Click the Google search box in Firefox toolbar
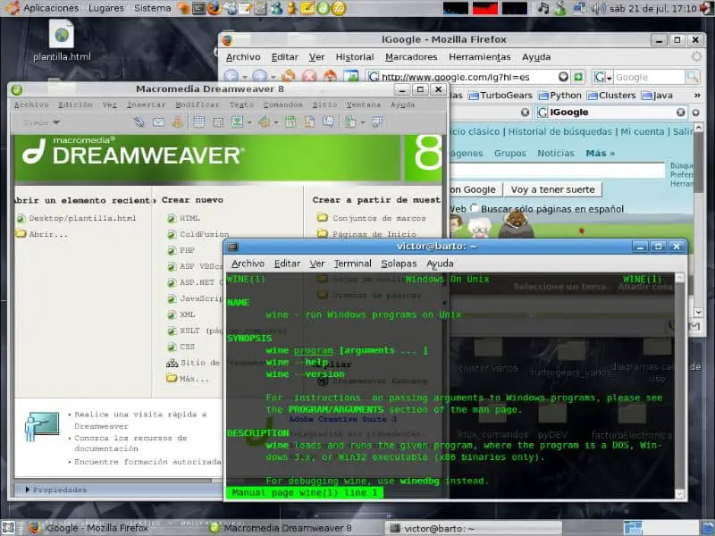This screenshot has height=536, width=715. point(650,77)
